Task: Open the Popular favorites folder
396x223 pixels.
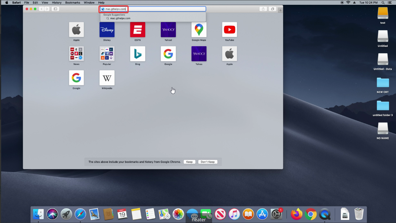Action: 107,54
